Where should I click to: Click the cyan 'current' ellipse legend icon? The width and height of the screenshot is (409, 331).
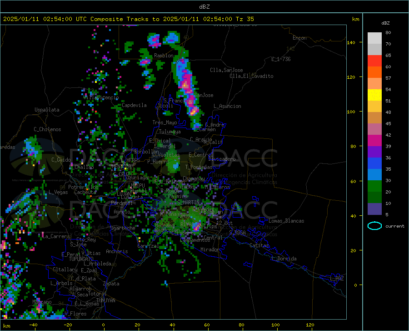[x=374, y=226]
